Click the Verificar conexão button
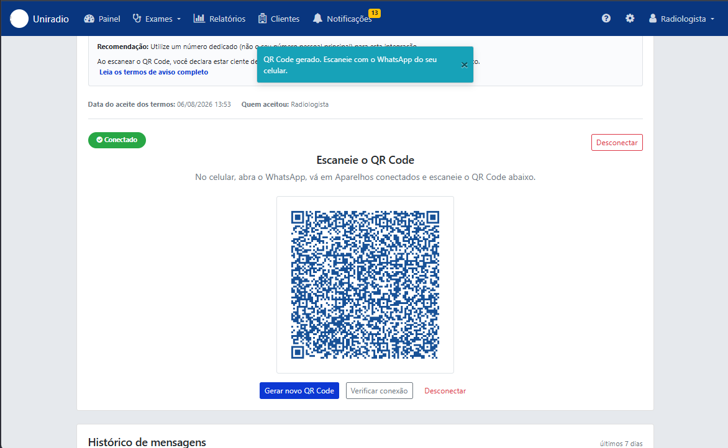The height and width of the screenshot is (448, 728). (380, 390)
